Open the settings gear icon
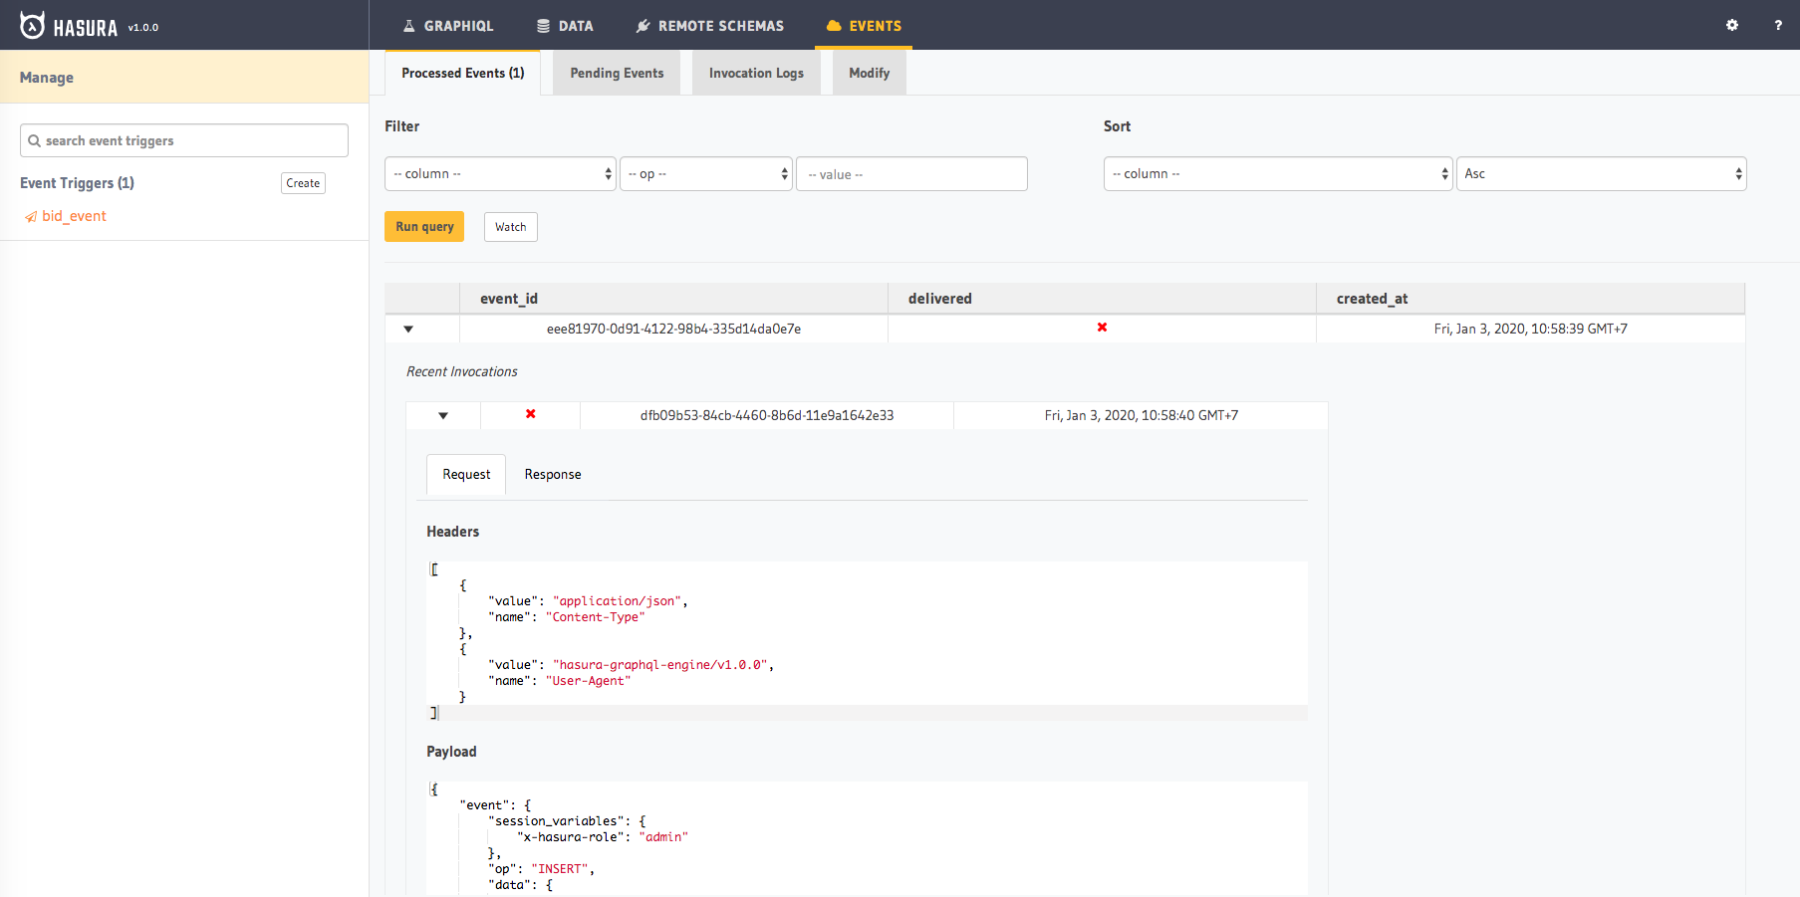The width and height of the screenshot is (1800, 897). [1732, 25]
